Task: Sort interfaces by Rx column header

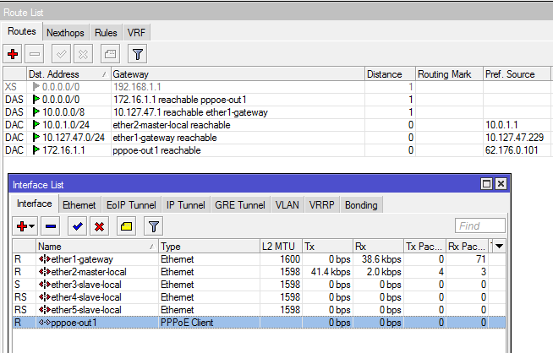Action: click(x=378, y=247)
